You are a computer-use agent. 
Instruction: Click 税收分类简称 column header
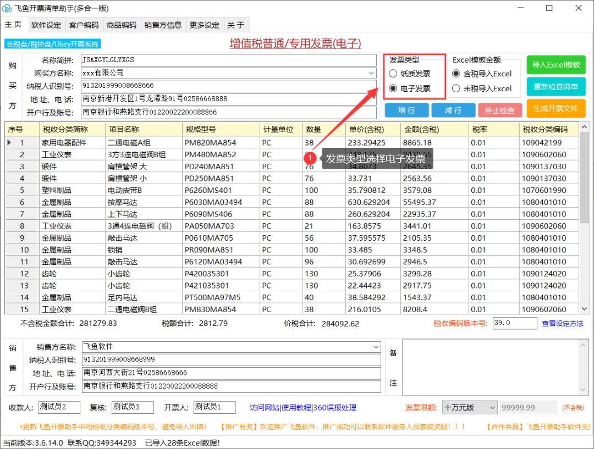(x=73, y=130)
